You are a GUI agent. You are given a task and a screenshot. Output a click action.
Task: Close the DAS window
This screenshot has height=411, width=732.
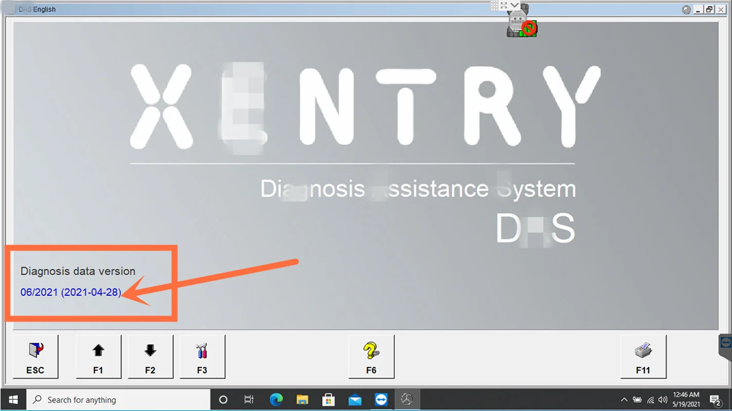coord(721,10)
